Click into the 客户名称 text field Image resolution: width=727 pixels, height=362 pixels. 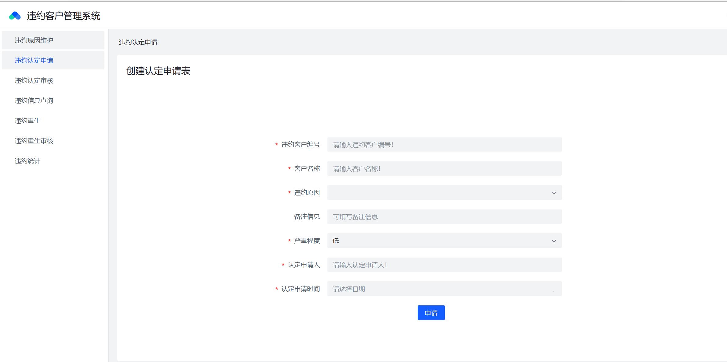(x=444, y=168)
